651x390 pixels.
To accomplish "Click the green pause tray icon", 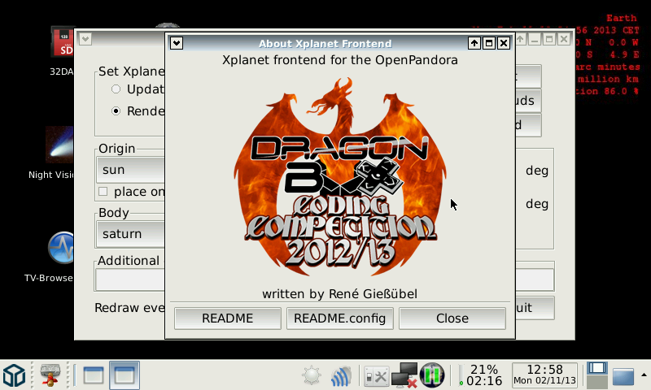I will point(432,375).
